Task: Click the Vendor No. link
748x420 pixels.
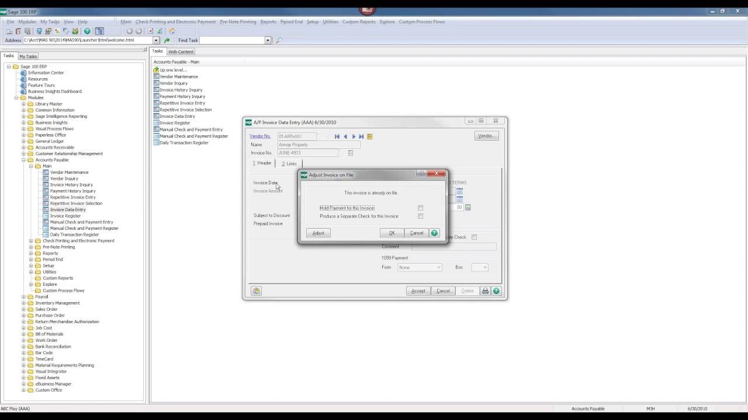Action: [260, 136]
